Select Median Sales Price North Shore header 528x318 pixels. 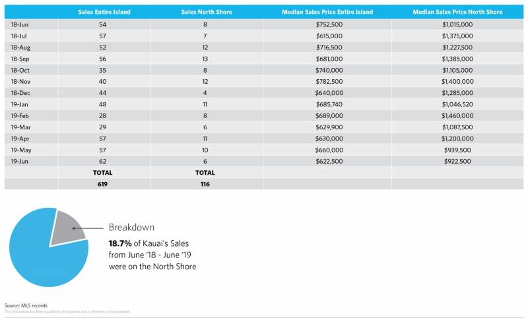[x=457, y=12]
